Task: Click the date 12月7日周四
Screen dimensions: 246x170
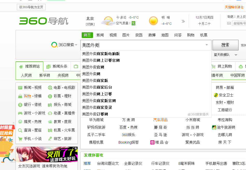Action: coord(204,18)
